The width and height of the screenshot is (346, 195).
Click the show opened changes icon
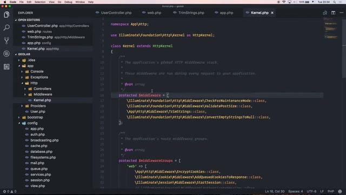325,13
